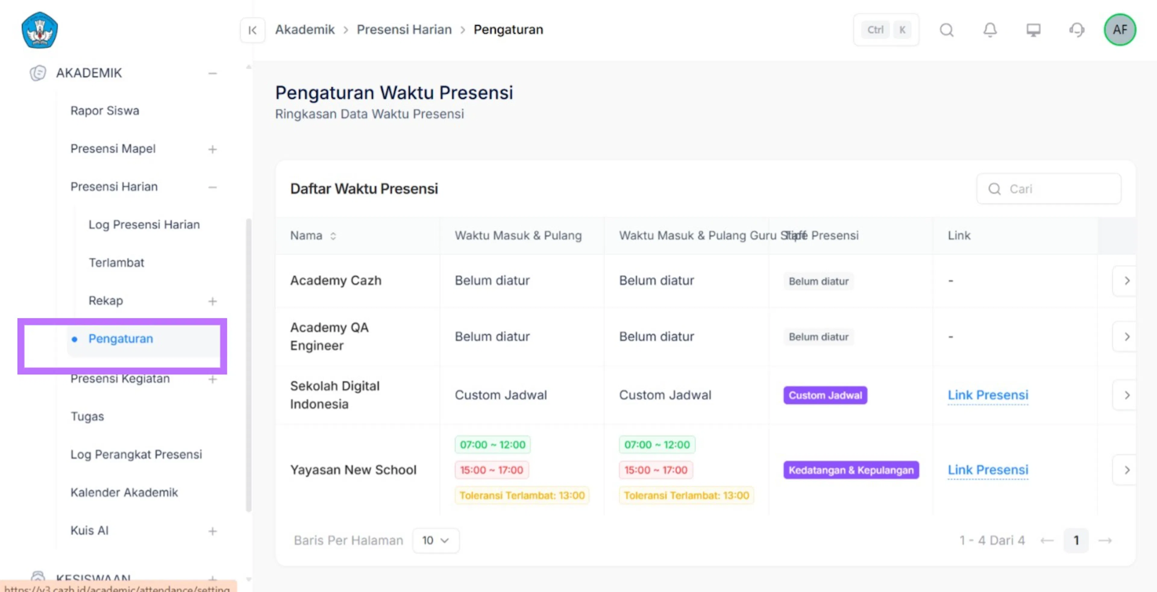
Task: Open the headset support icon
Action: [x=1077, y=30]
